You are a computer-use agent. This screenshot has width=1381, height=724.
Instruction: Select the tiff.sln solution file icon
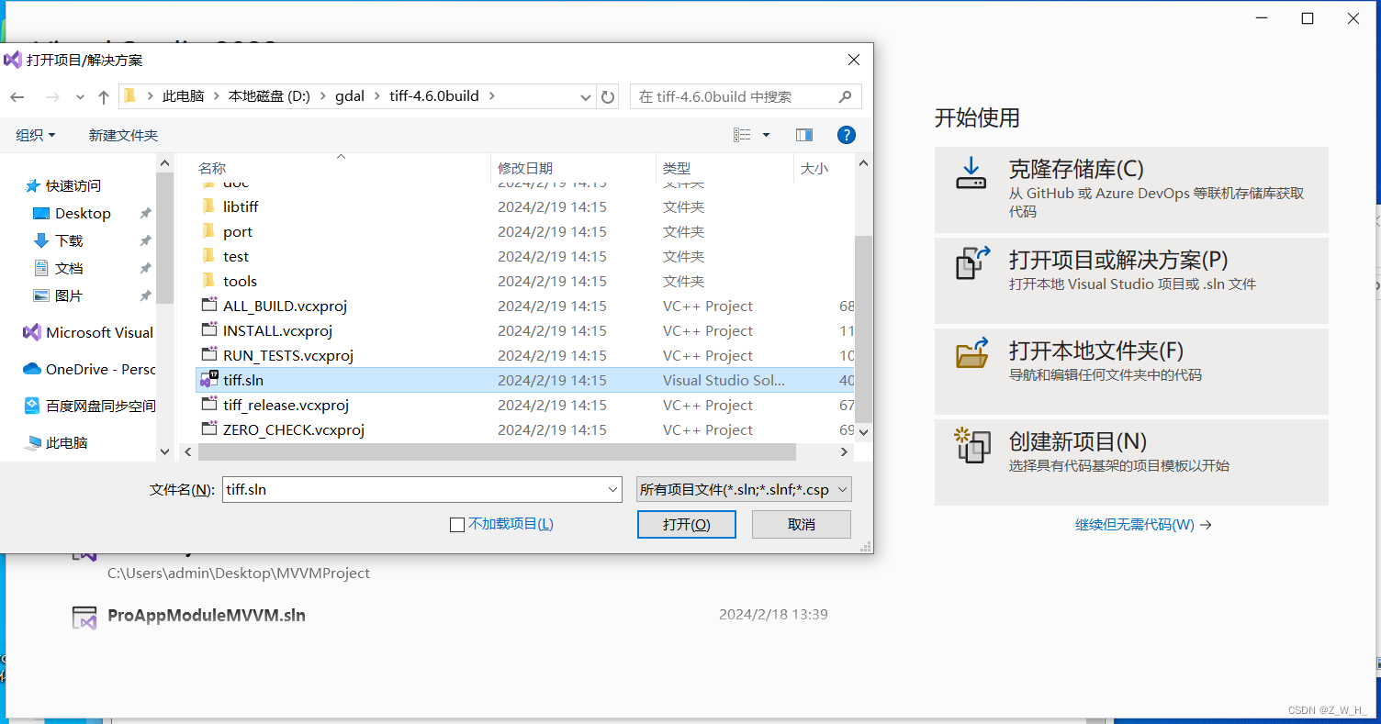[208, 379]
